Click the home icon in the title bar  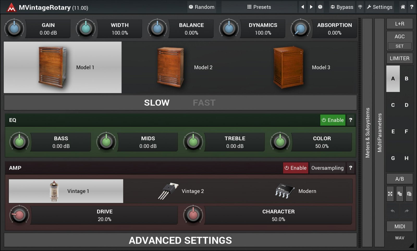[403, 7]
